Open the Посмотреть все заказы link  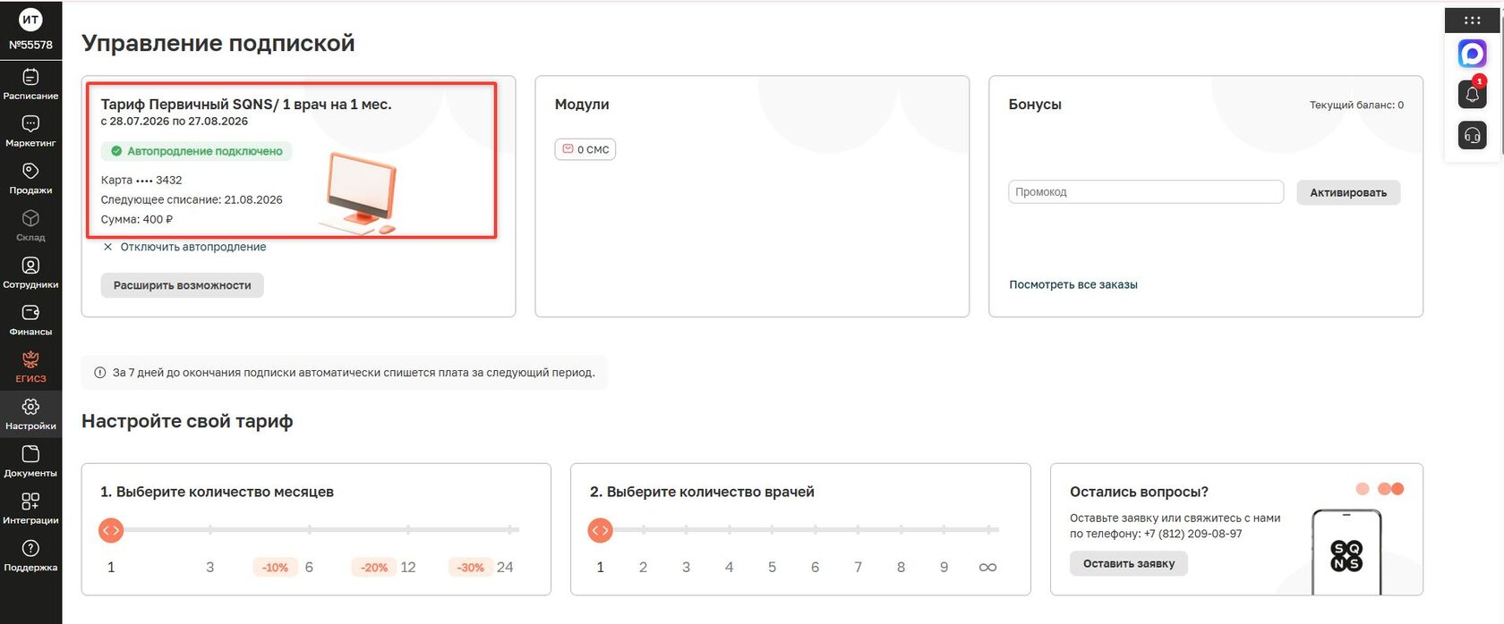1073,284
